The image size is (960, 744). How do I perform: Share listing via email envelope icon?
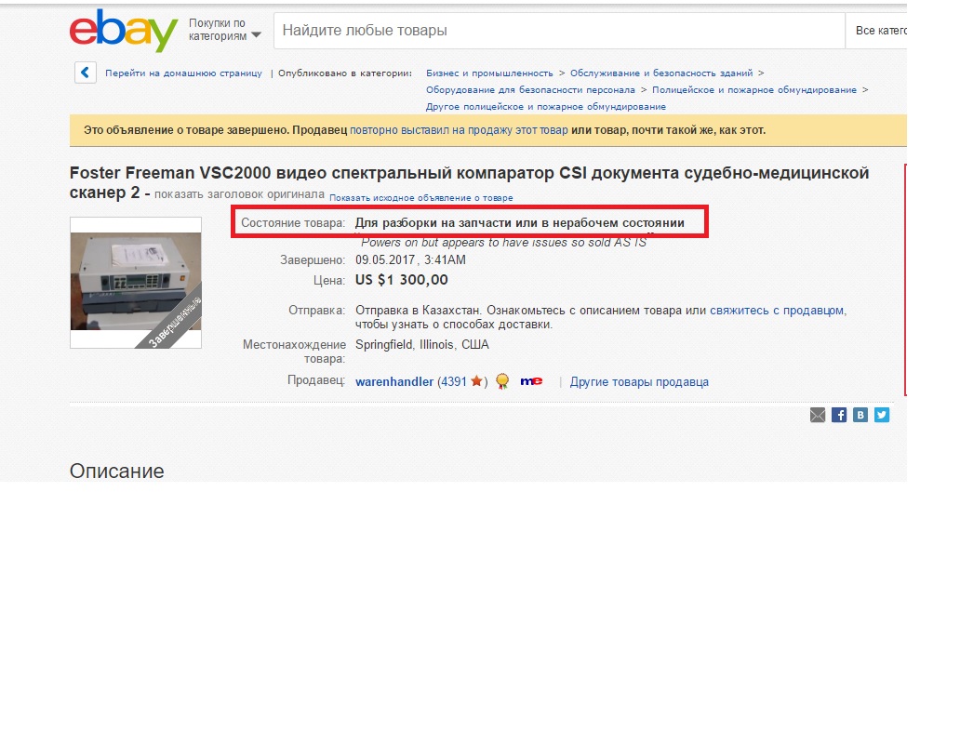(x=818, y=416)
